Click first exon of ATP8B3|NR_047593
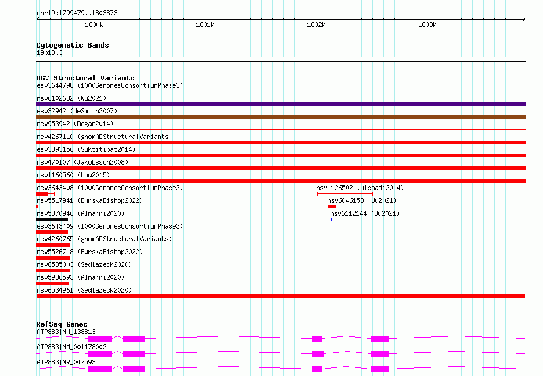 tap(101, 369)
